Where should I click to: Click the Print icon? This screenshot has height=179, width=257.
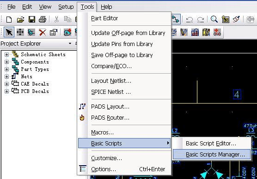pyautogui.click(x=43, y=19)
